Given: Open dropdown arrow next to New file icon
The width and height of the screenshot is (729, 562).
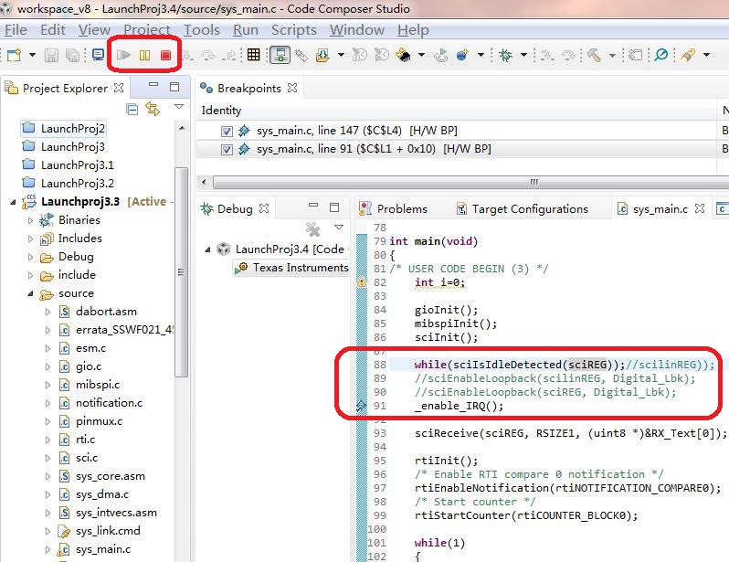Looking at the screenshot, I should [x=32, y=55].
